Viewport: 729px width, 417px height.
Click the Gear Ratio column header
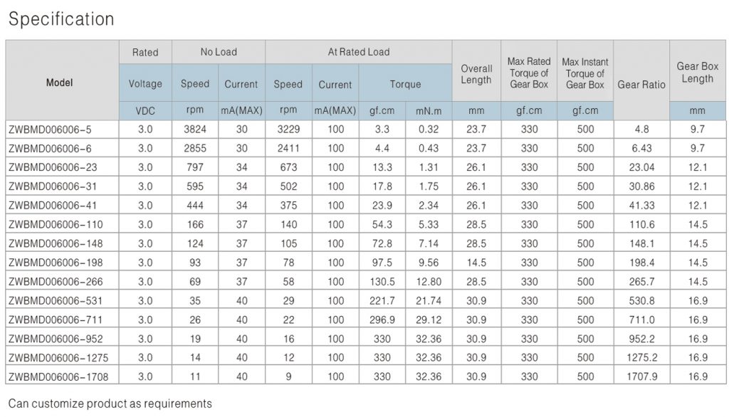click(641, 84)
